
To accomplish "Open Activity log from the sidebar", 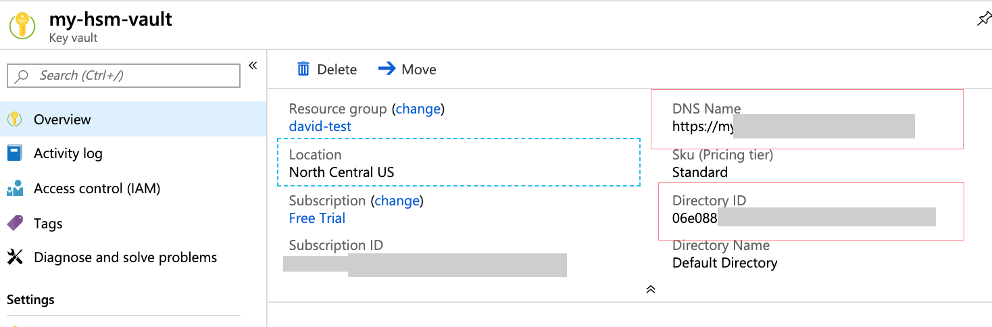I will click(x=68, y=153).
